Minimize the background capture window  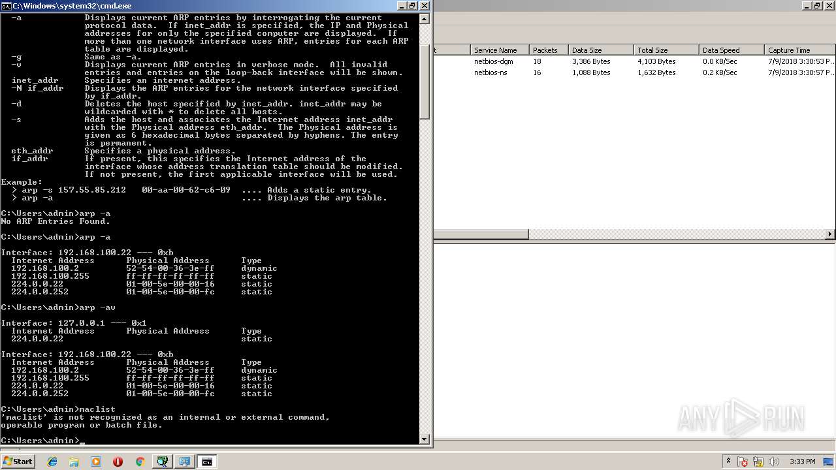(806, 6)
